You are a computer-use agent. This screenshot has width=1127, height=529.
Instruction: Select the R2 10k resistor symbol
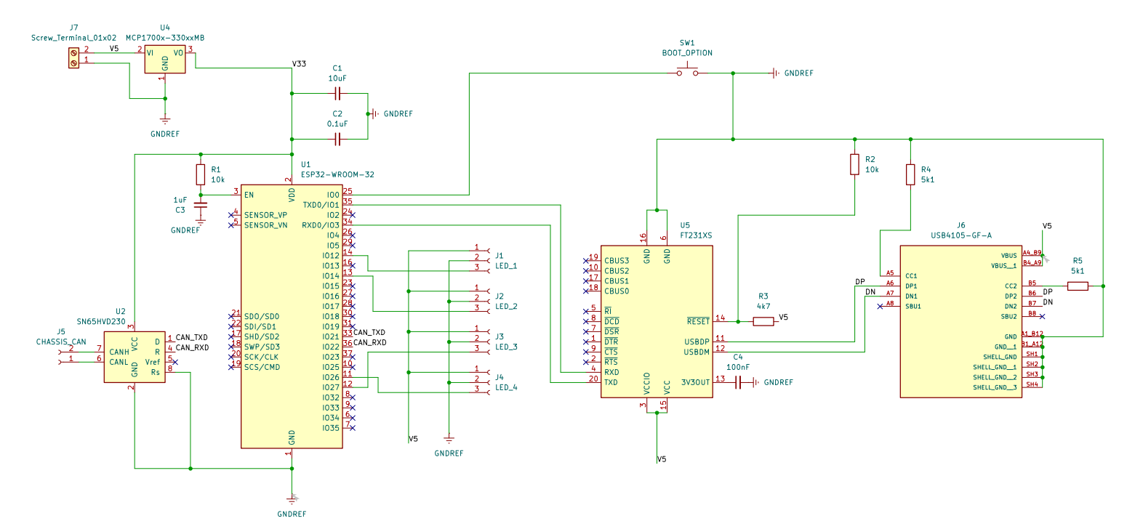click(x=854, y=164)
